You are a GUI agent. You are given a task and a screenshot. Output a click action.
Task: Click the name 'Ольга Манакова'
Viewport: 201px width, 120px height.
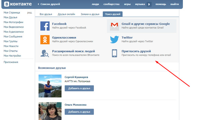75,105
